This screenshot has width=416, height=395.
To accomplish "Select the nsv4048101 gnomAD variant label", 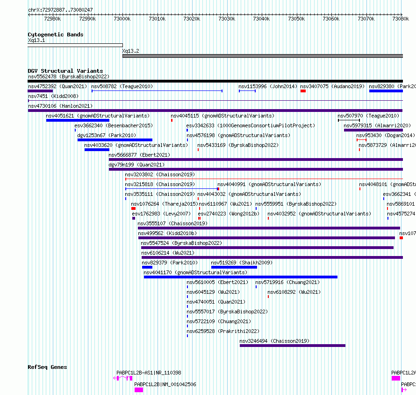I will click(x=387, y=185).
